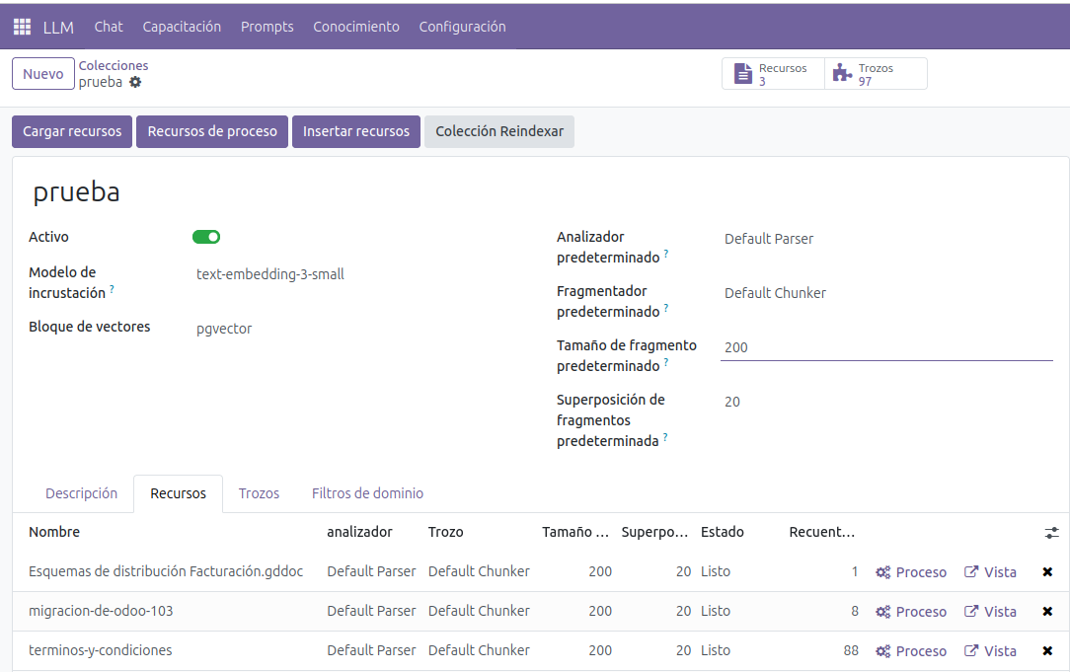This screenshot has height=672, width=1070.
Task: Show help tooltip for Modelo de incrustación
Action: pos(112,289)
